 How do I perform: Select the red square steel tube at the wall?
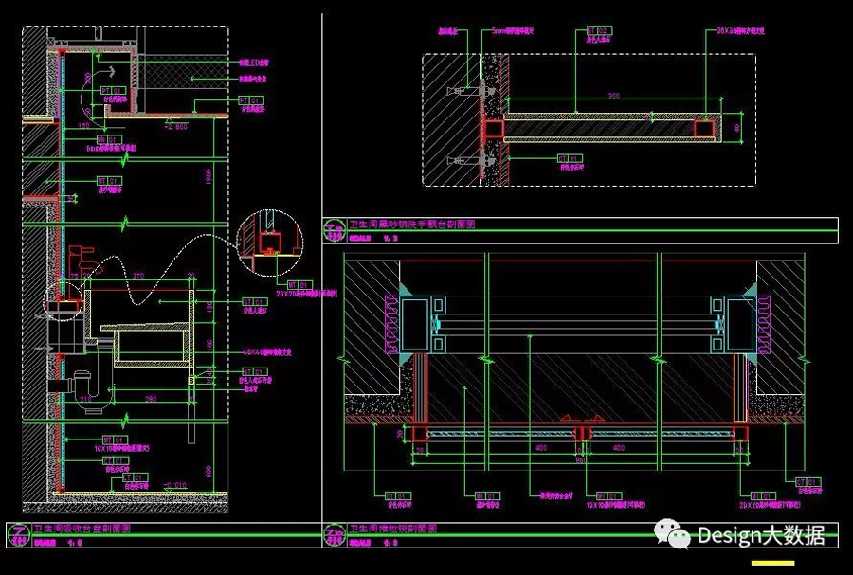[494, 128]
